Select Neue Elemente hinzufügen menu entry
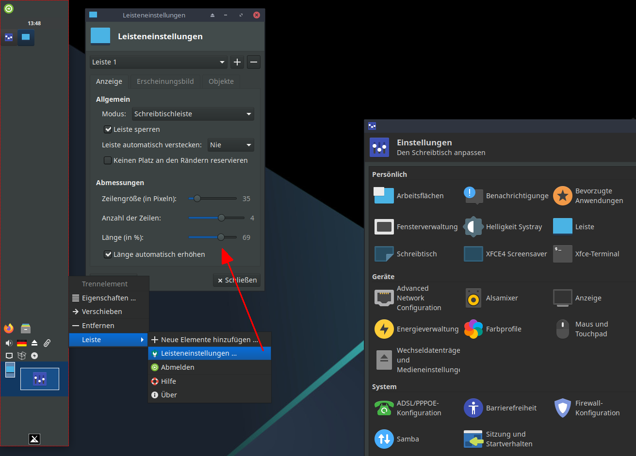 (x=209, y=340)
